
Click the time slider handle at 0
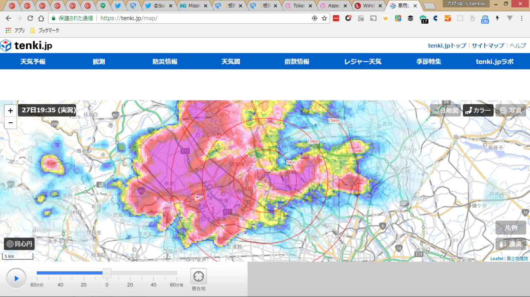coord(107,273)
